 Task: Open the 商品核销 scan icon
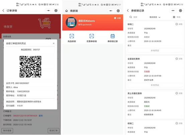click(x=71, y=36)
